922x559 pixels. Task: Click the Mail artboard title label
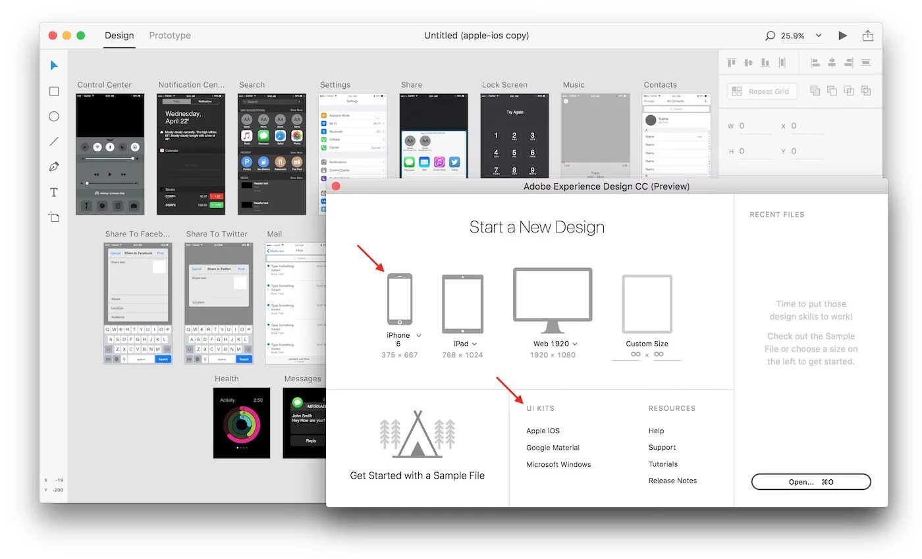[275, 234]
